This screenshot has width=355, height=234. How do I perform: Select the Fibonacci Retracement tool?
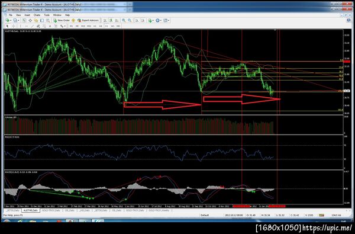click(x=44, y=26)
